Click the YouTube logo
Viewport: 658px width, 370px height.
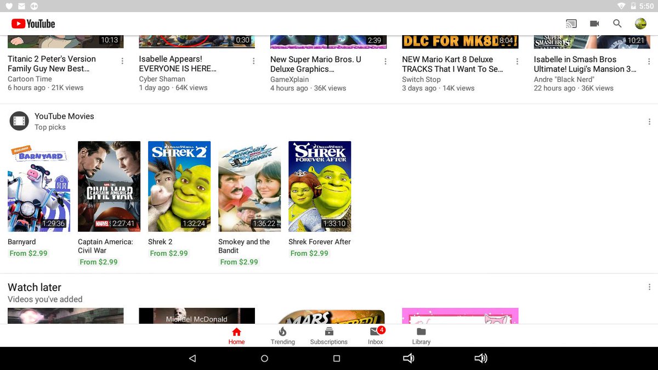pos(33,24)
